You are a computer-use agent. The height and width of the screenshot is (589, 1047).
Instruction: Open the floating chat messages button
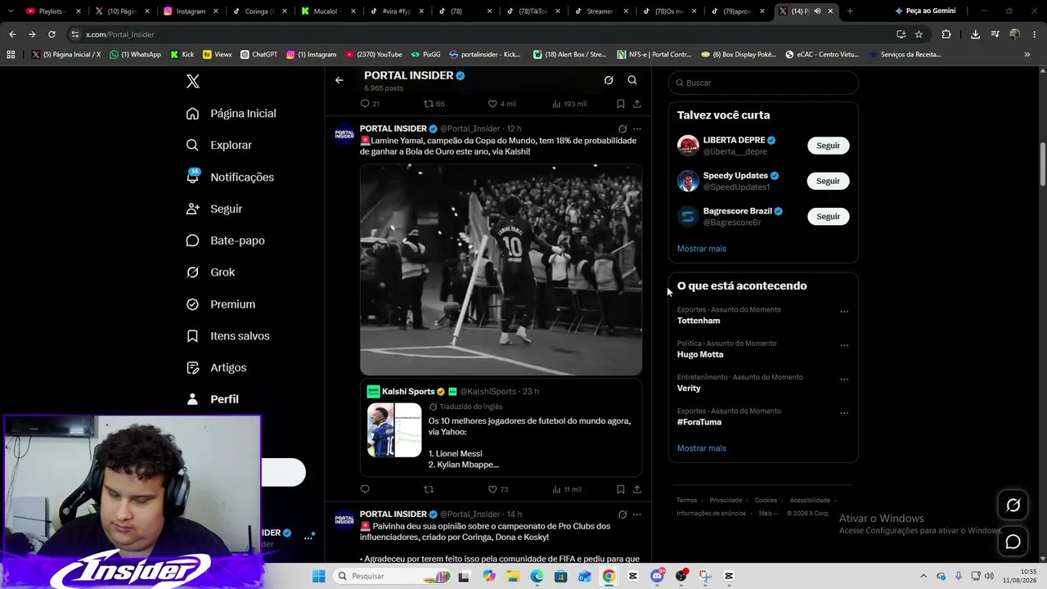click(x=1013, y=542)
